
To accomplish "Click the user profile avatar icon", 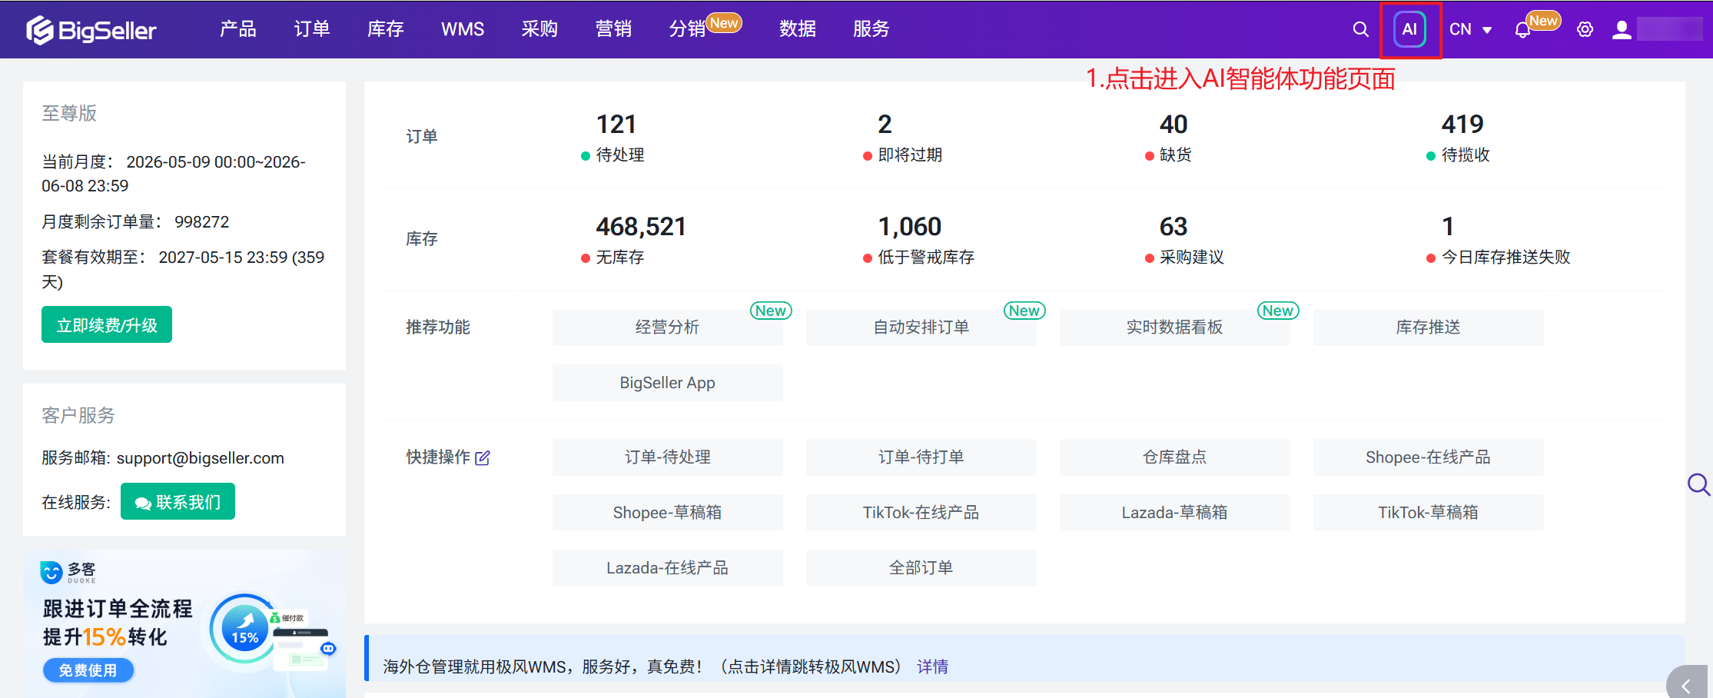I will point(1622,29).
